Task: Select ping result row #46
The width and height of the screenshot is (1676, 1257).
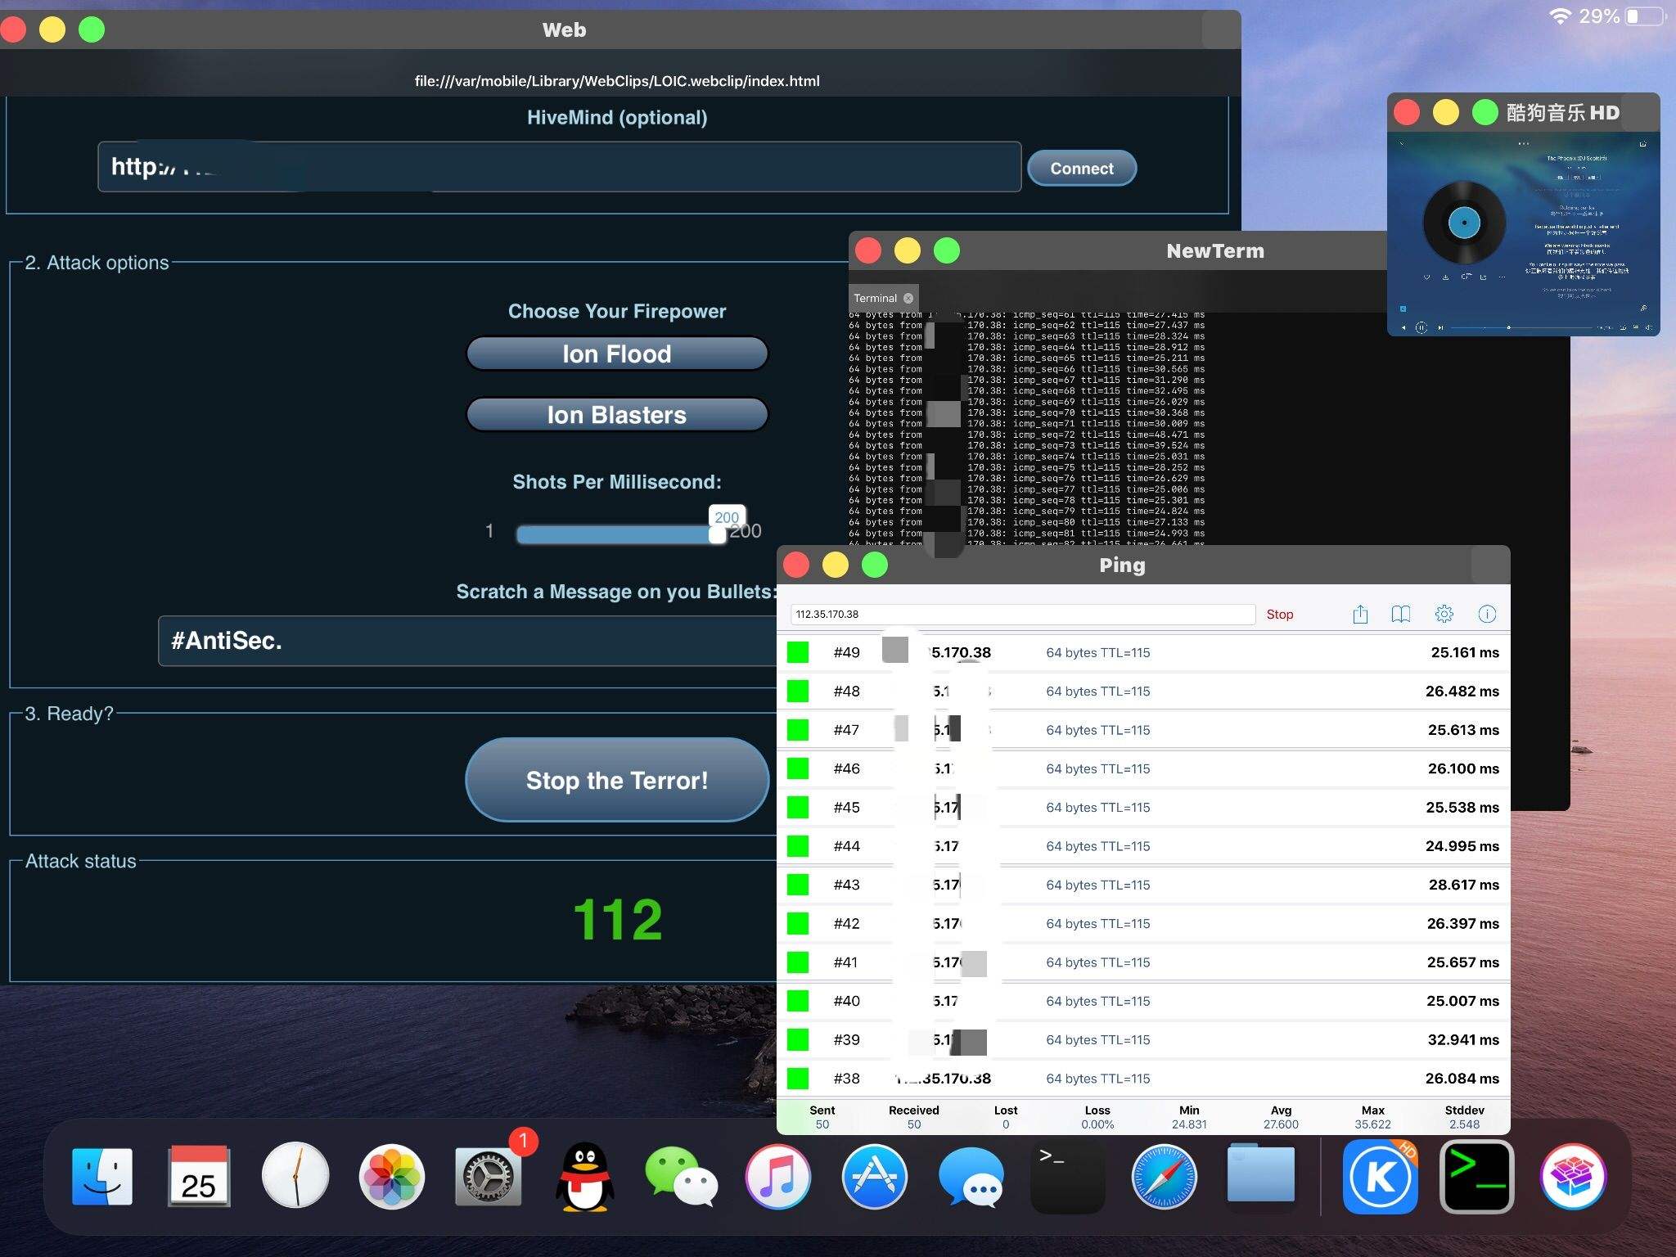Action: point(1143,768)
